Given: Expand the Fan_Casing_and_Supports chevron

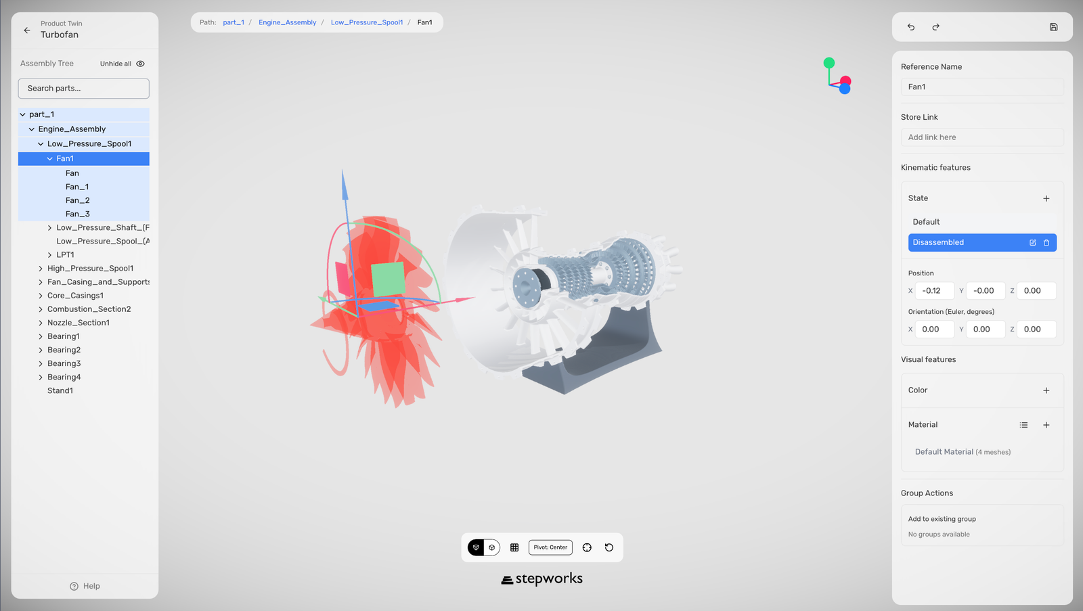Looking at the screenshot, I should coord(41,282).
